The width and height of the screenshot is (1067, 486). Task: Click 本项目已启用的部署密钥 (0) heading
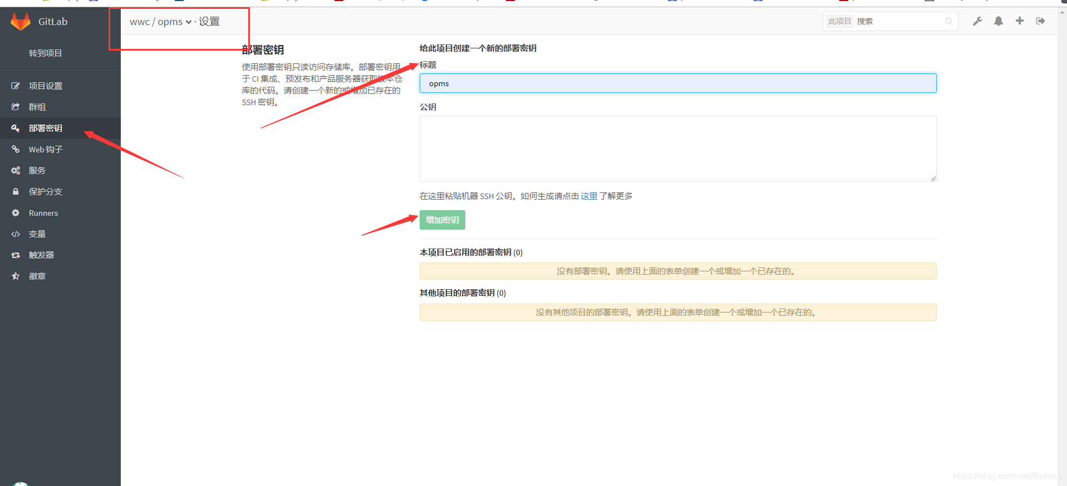(471, 252)
